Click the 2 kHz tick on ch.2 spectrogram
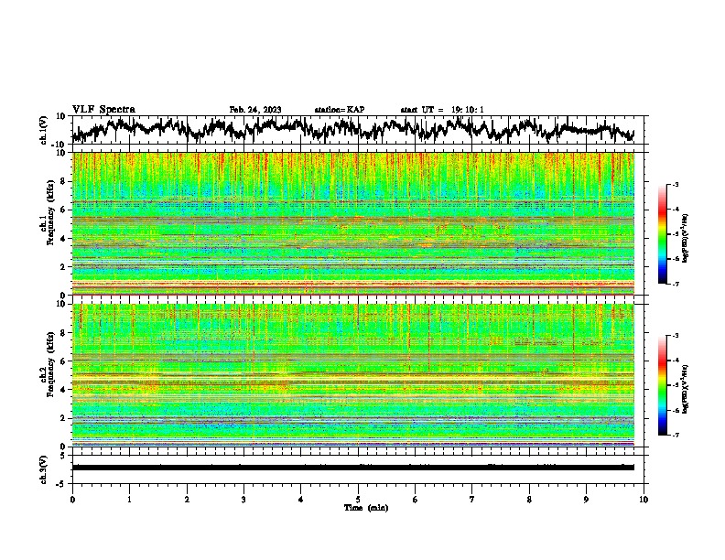Viewport: 725px width, 560px height. 63,418
